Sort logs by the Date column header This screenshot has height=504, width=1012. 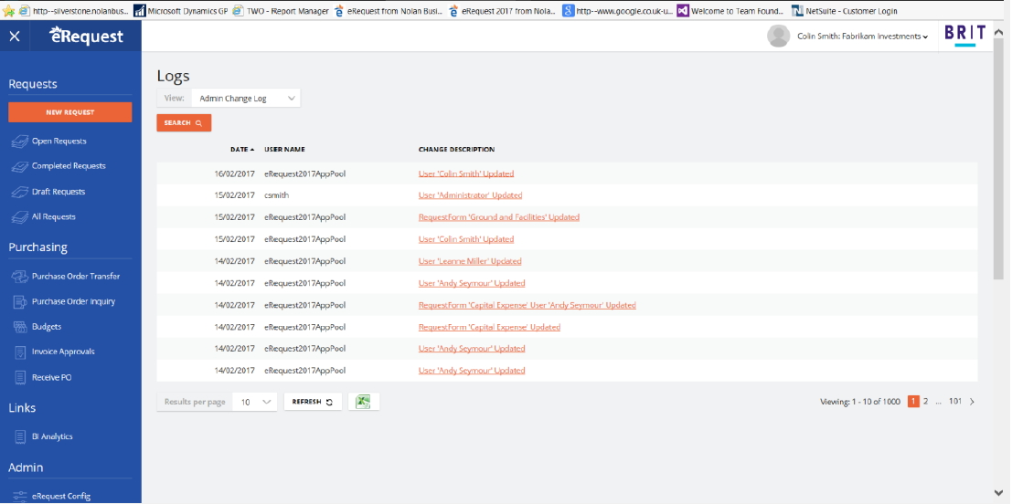(x=241, y=149)
